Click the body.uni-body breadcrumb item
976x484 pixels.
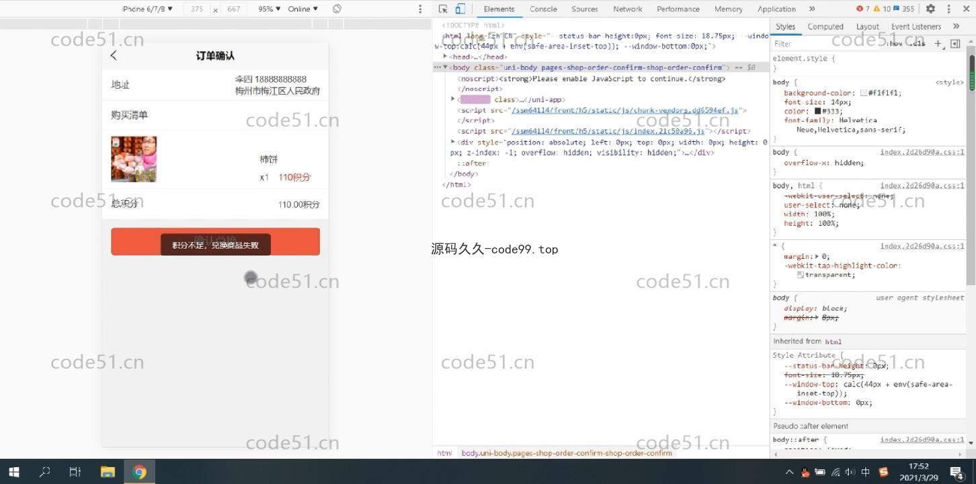(x=567, y=453)
